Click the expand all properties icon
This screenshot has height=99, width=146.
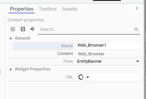coord(13,29)
